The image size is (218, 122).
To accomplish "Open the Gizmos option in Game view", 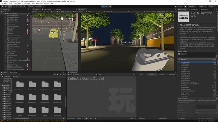I will 172,12.
